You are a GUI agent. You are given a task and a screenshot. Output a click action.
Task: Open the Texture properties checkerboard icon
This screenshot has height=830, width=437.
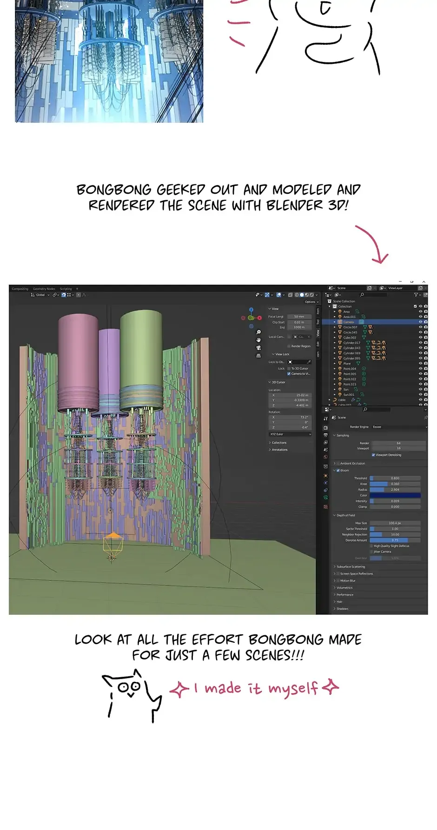pyautogui.click(x=325, y=506)
